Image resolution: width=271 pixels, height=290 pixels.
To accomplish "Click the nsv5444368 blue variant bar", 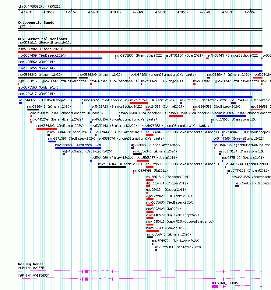I will point(229,142).
